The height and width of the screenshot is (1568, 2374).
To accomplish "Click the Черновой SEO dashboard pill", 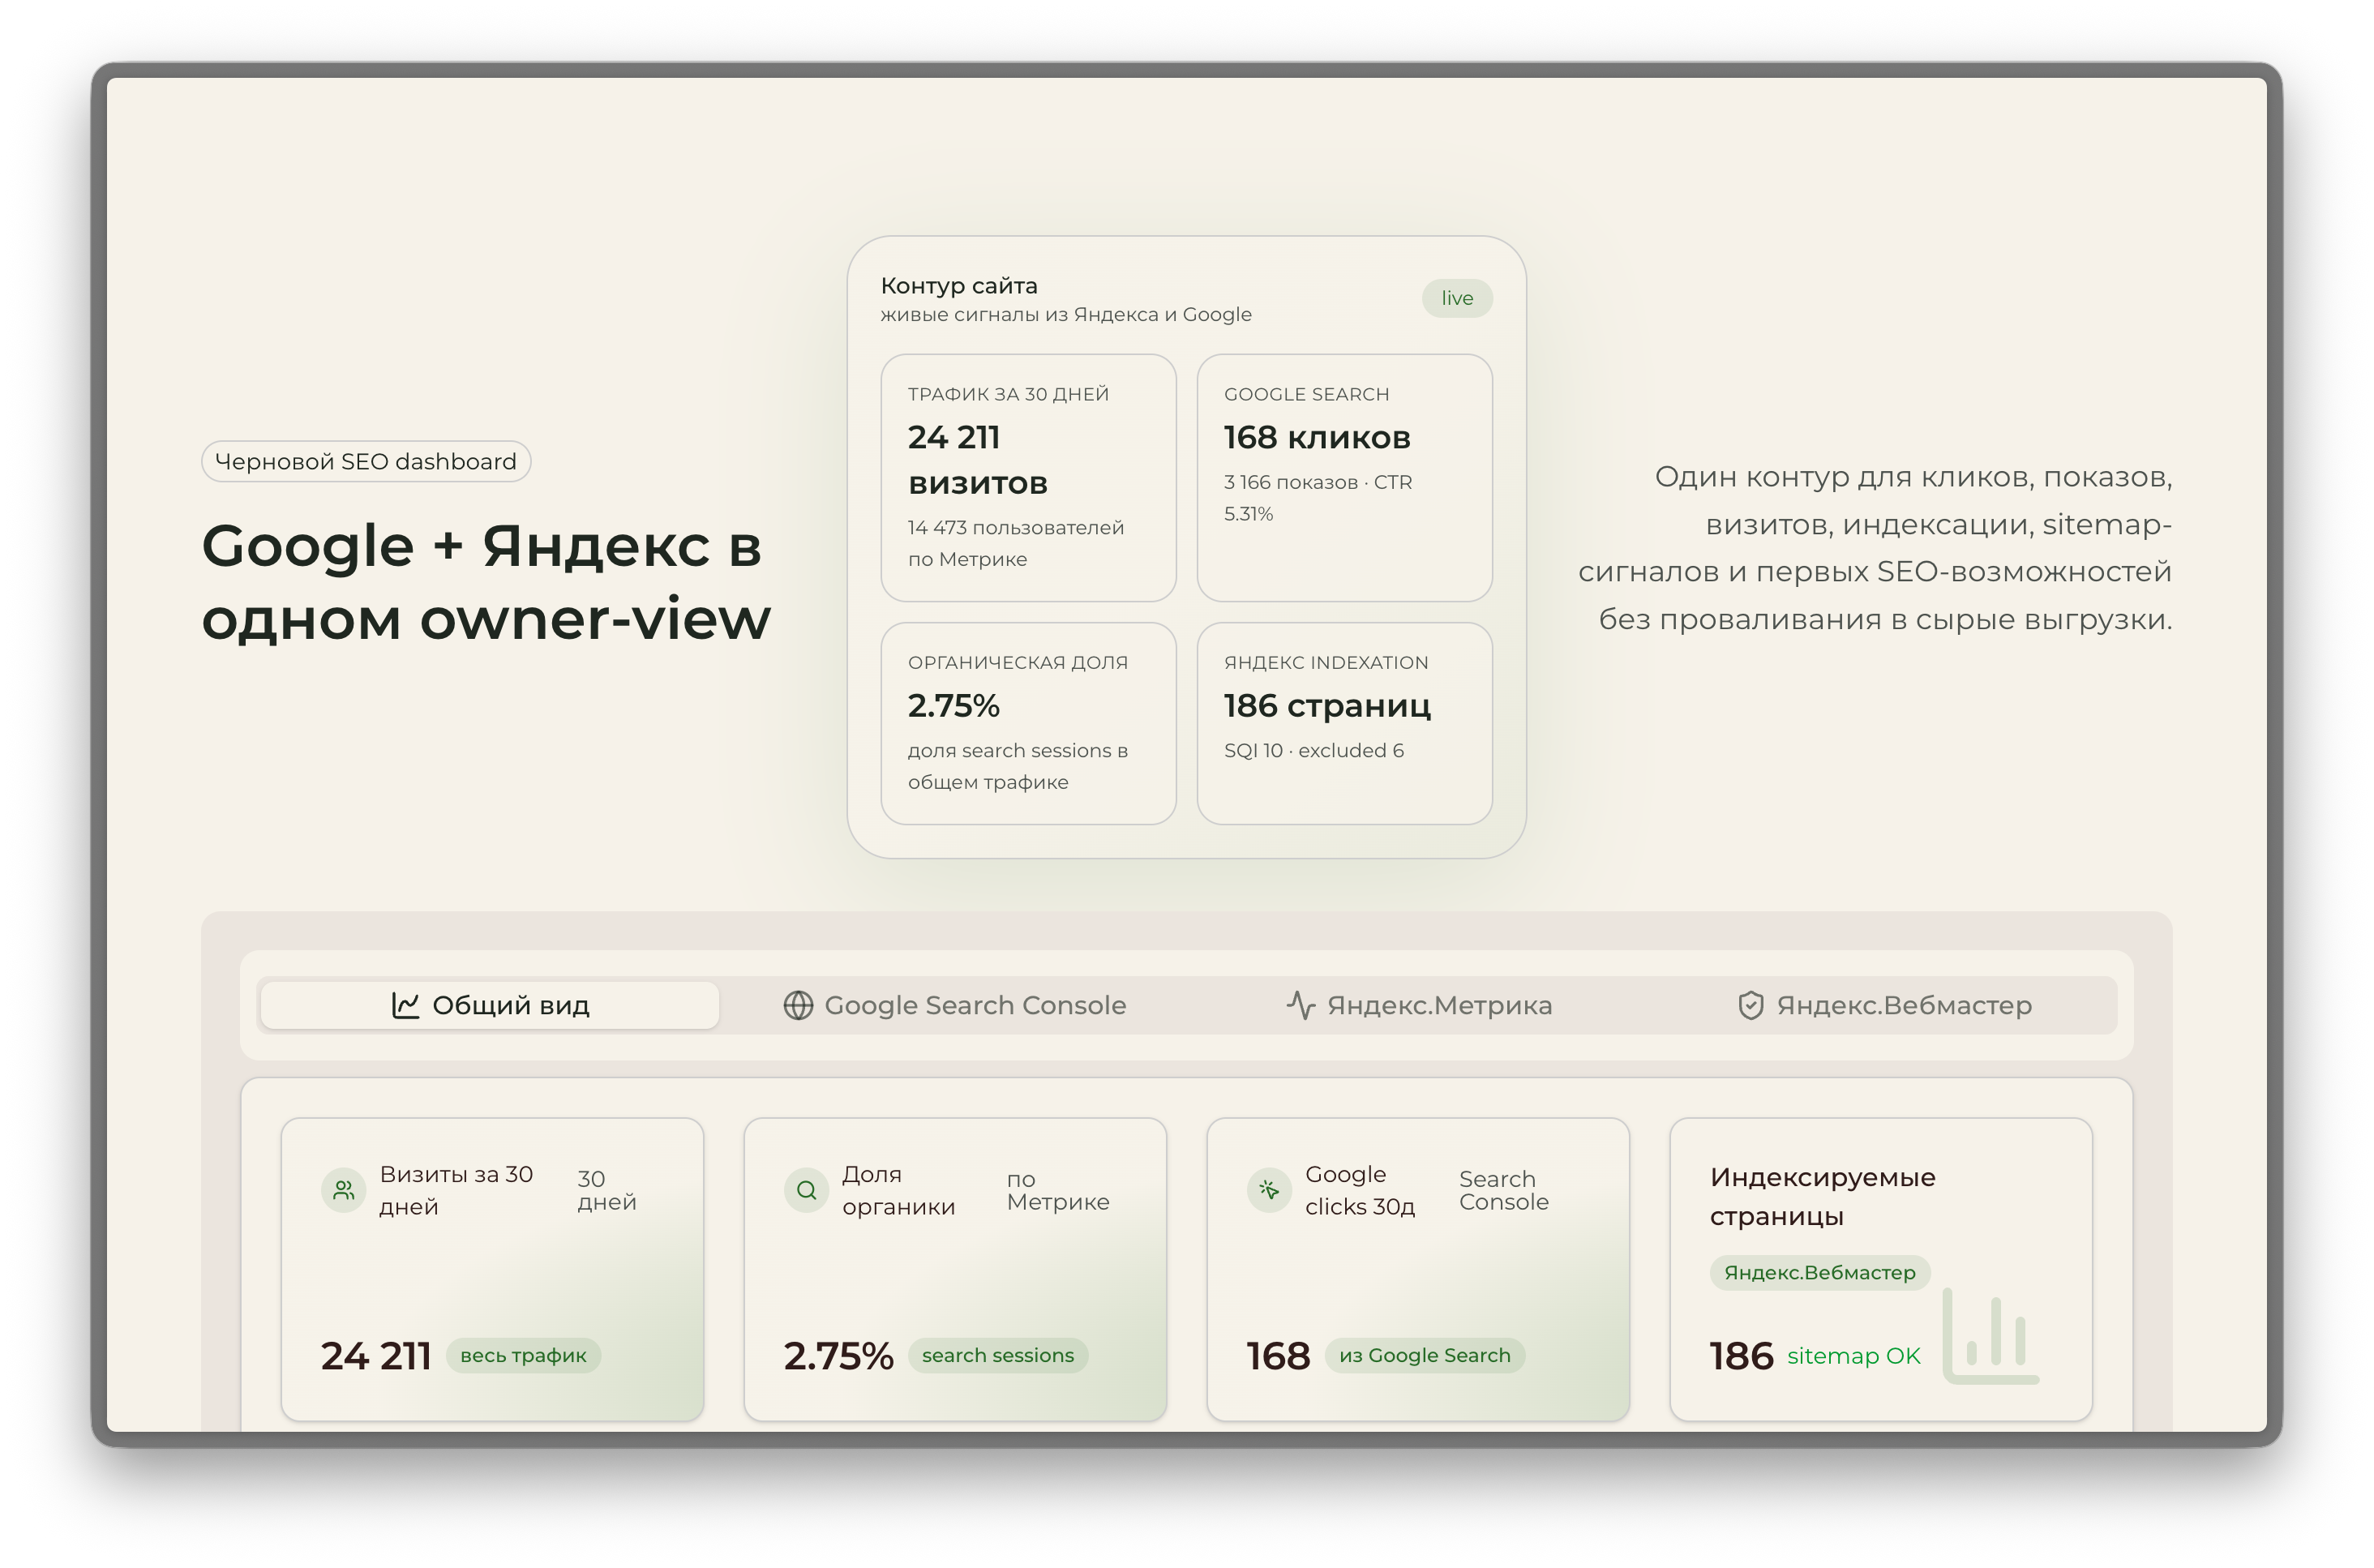I will [366, 461].
